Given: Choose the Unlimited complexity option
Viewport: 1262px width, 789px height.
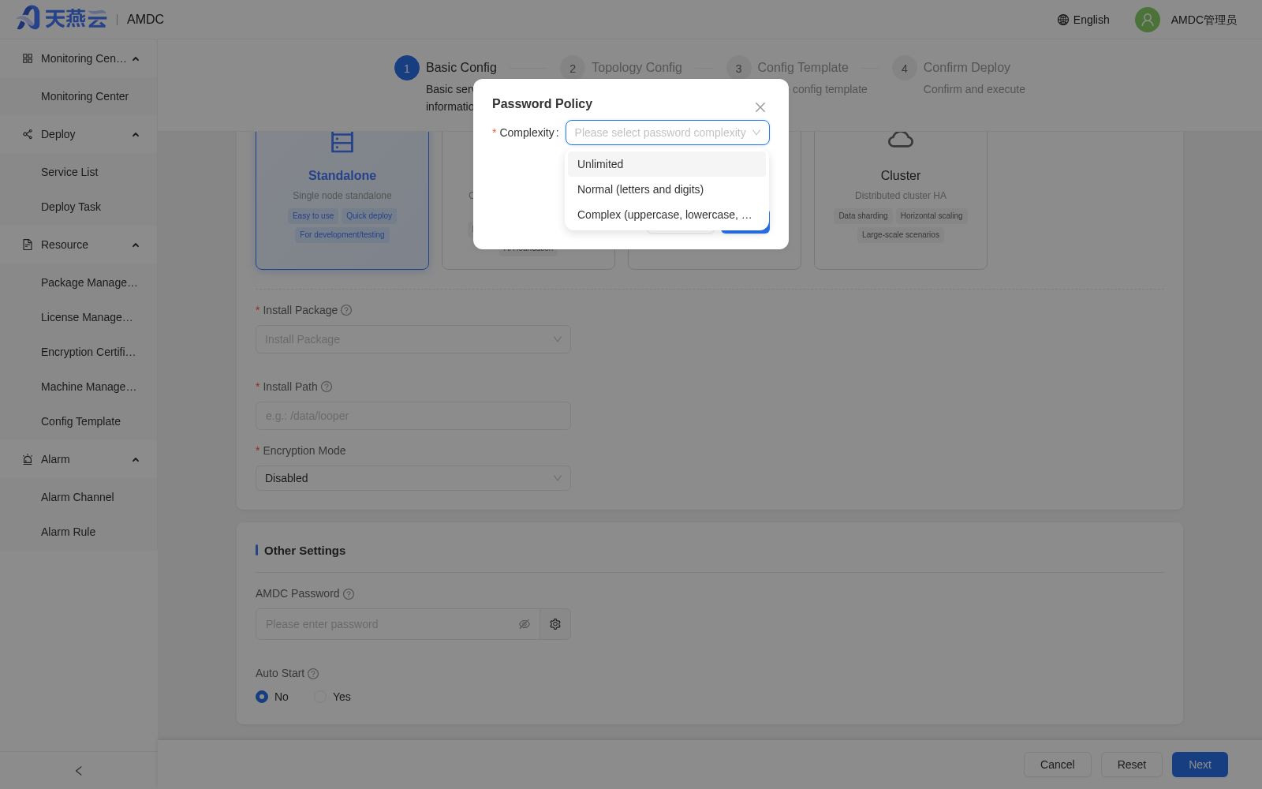Looking at the screenshot, I should click(x=666, y=164).
